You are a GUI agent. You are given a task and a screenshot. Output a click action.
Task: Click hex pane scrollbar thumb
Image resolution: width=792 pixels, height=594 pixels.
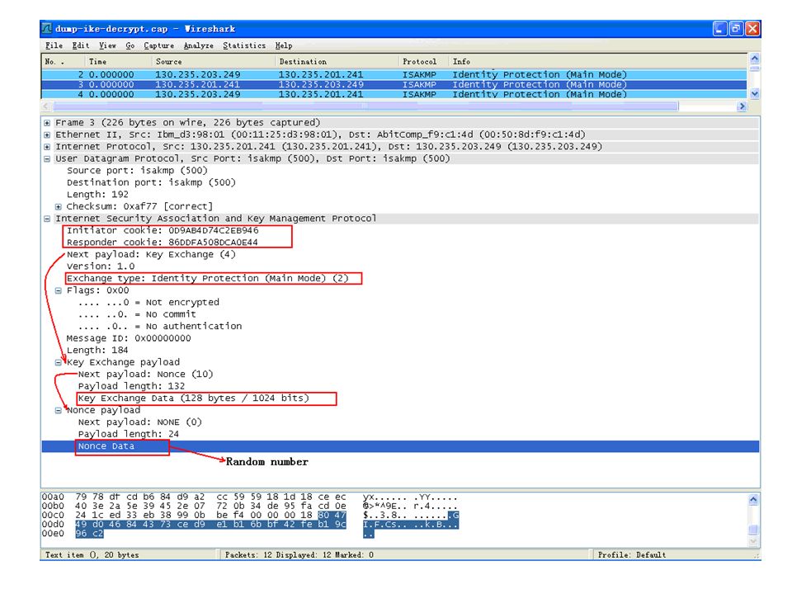pyautogui.click(x=753, y=530)
